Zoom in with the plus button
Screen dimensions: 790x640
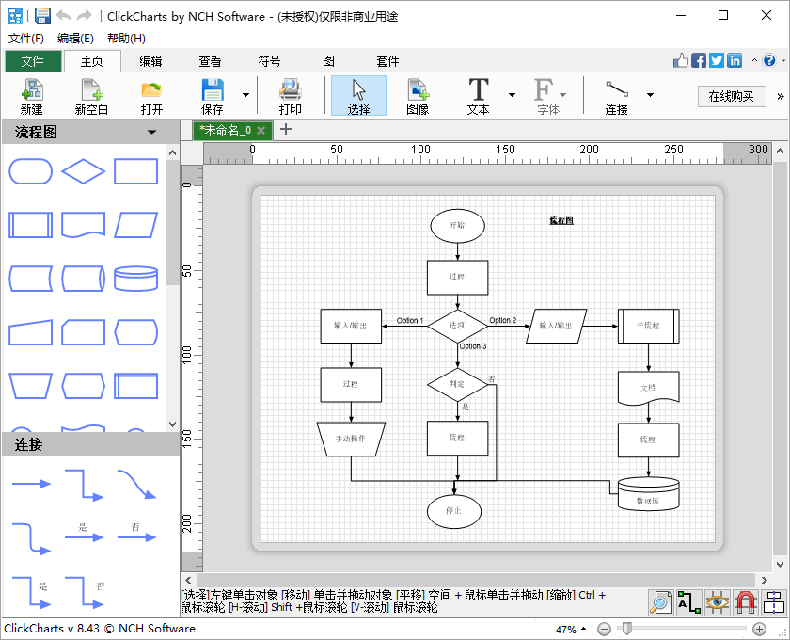[x=759, y=629]
